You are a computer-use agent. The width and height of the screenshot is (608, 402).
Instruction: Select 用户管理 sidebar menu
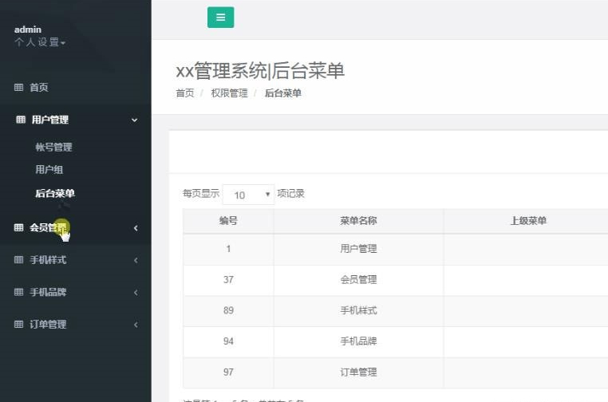tap(50, 120)
